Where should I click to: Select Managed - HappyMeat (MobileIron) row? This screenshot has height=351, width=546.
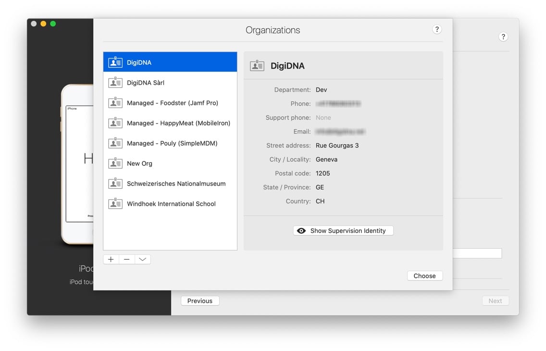pos(170,123)
